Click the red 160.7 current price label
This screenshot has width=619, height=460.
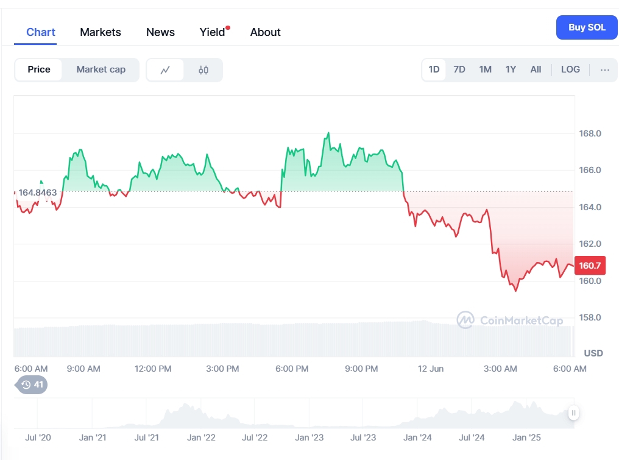[x=589, y=266]
